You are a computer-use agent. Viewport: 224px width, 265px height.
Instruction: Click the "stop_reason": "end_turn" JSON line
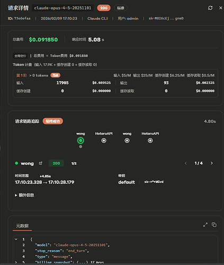point(62,251)
